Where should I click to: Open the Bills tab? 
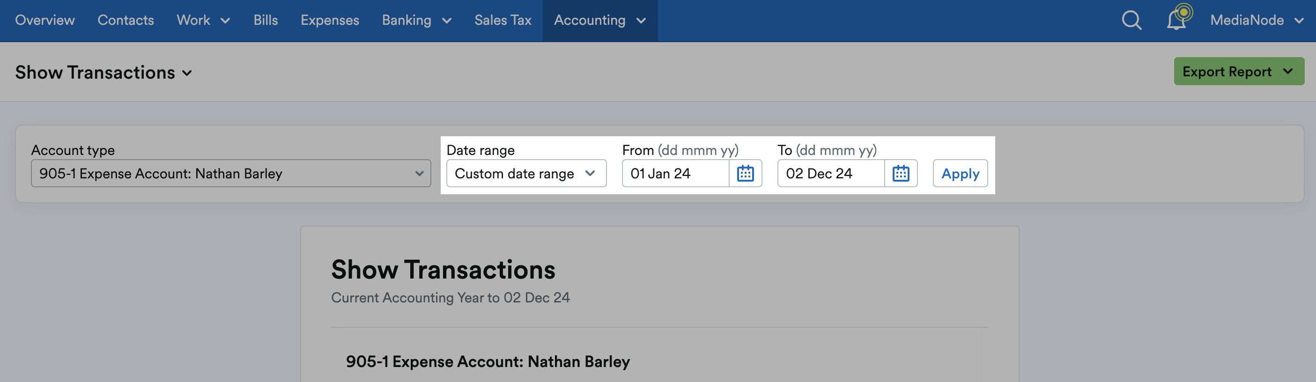pyautogui.click(x=266, y=21)
